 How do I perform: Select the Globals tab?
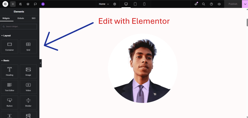(21, 18)
